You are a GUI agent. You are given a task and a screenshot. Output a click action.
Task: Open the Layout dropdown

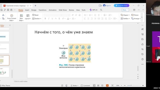28,18
